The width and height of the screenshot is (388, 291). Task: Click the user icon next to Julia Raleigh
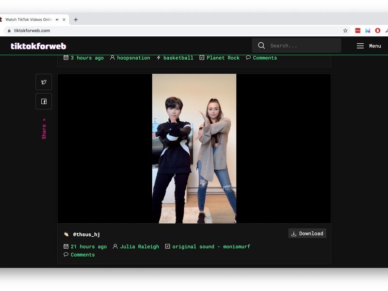coord(115,246)
